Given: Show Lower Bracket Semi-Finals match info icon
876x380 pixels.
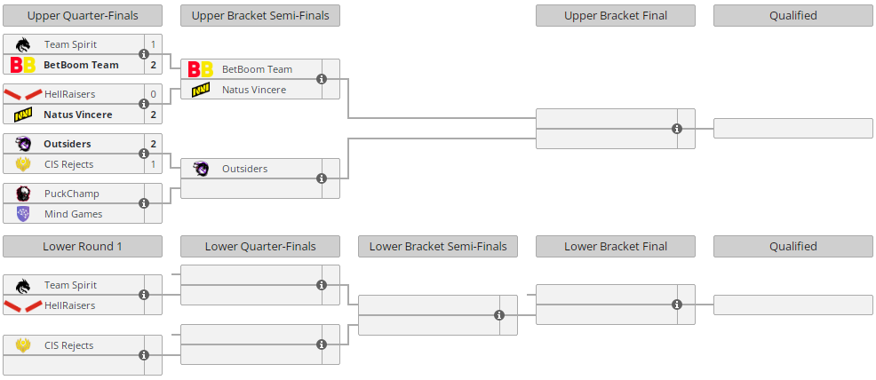Looking at the screenshot, I should (x=499, y=315).
